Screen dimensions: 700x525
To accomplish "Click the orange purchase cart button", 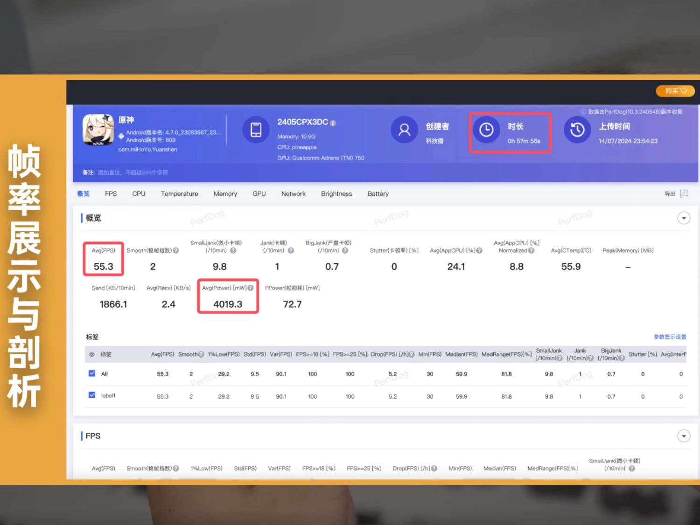I will coord(675,91).
